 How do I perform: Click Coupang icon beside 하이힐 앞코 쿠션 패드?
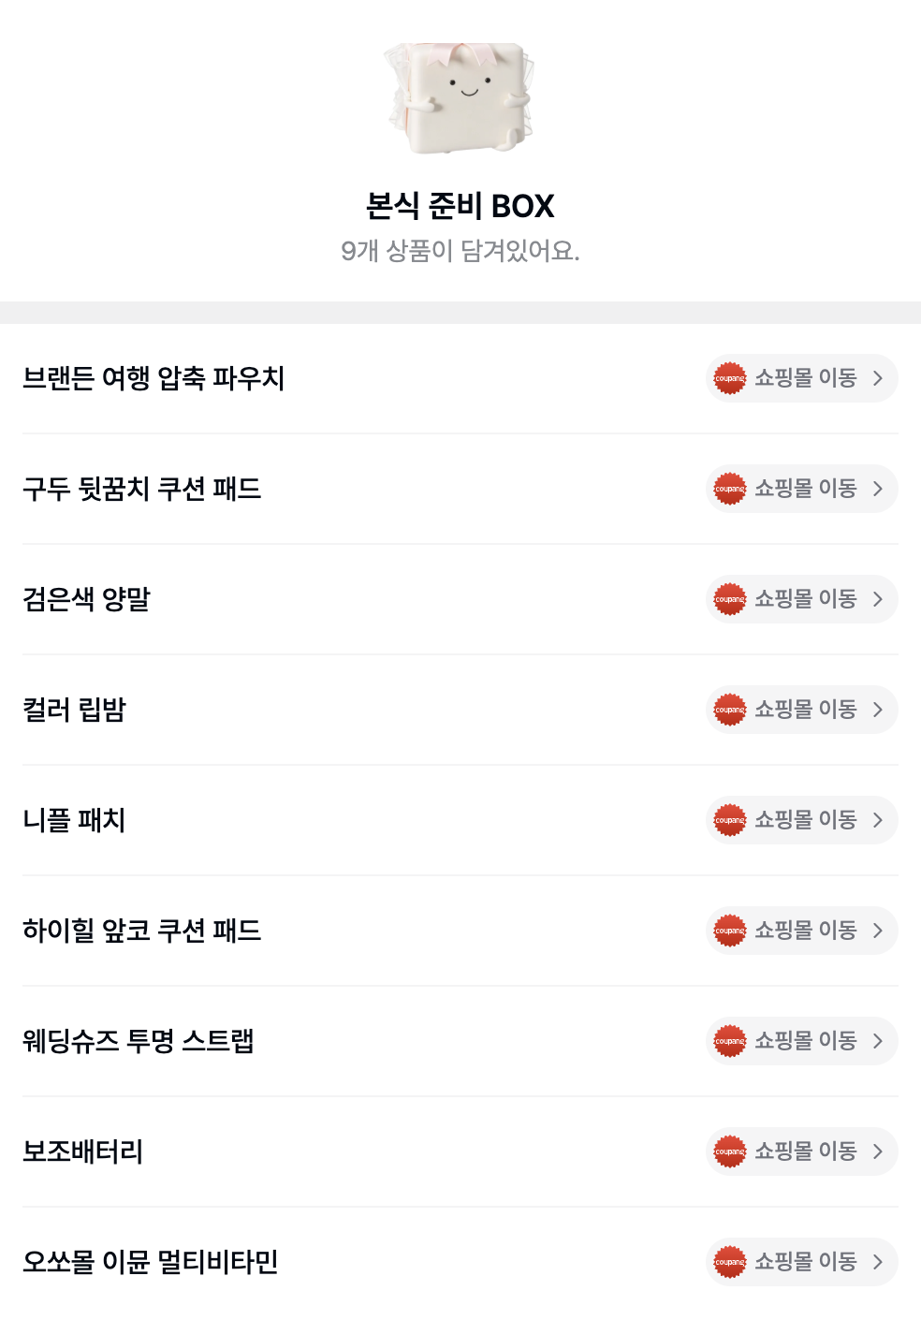click(x=729, y=931)
